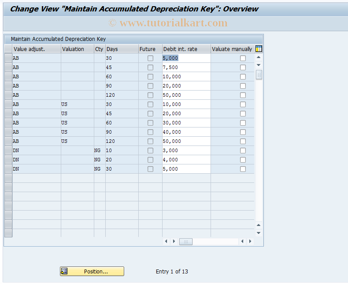Enable Valuate manually for the 3,000 rate row

243,151
